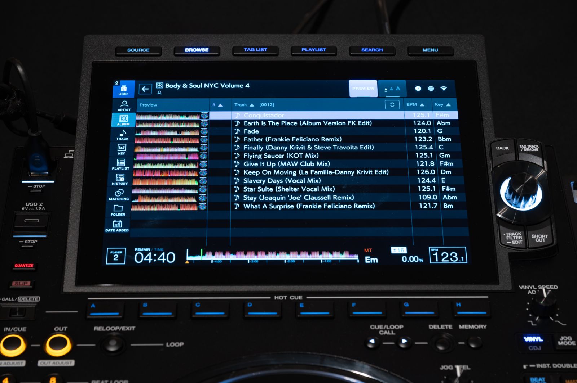This screenshot has width=577, height=383.
Task: Open the info icon in header
Action: pyautogui.click(x=418, y=89)
